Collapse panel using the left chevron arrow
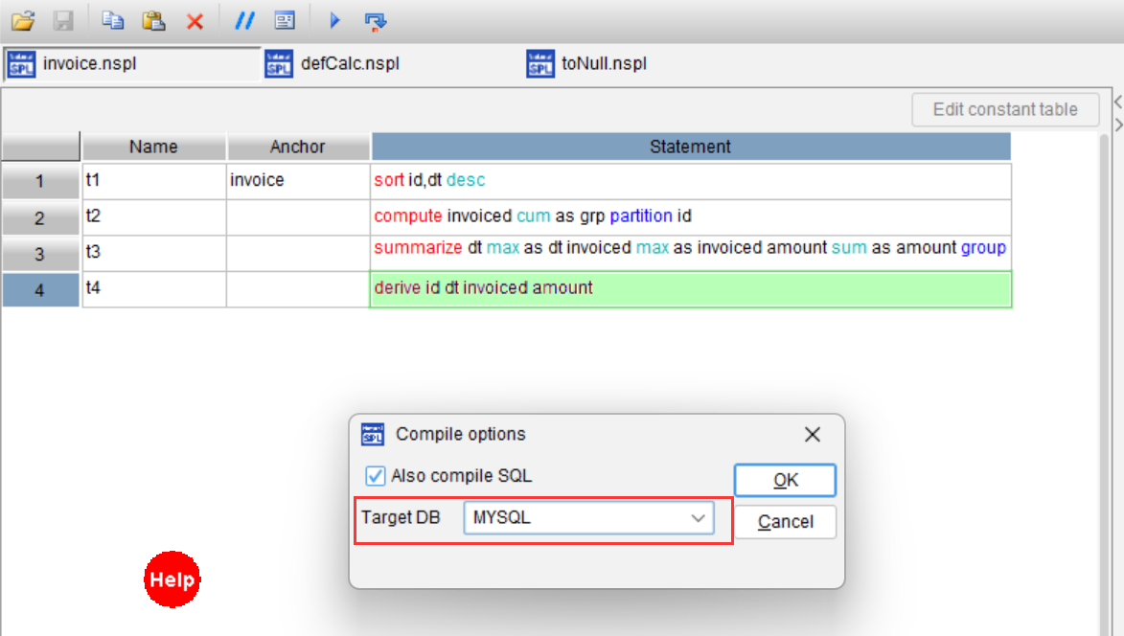 [x=1118, y=102]
